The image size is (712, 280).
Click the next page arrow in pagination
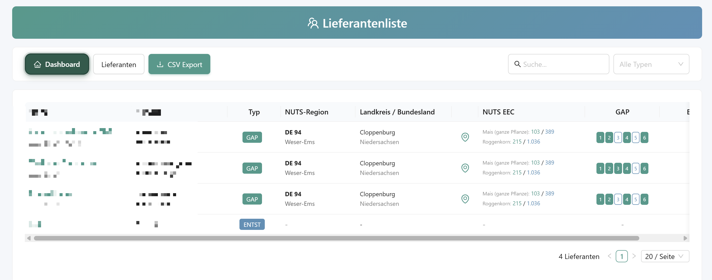634,256
